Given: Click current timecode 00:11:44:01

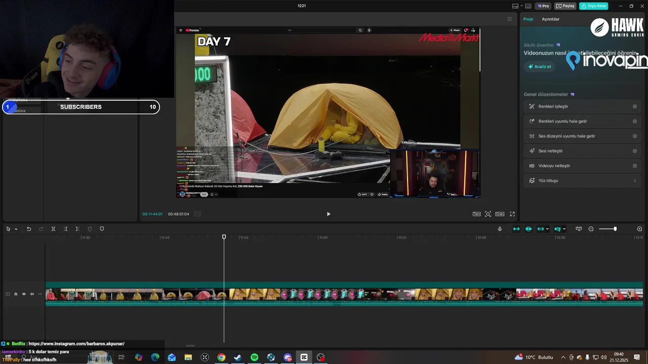Looking at the screenshot, I should click(x=152, y=214).
